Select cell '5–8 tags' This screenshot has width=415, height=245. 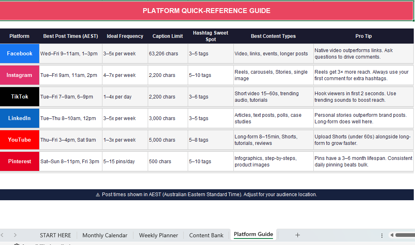211,140
